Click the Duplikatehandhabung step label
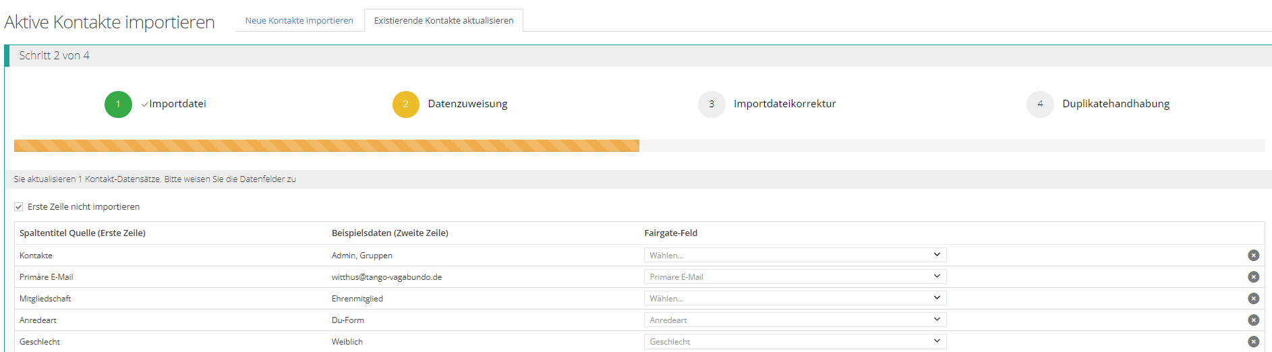 point(1116,104)
